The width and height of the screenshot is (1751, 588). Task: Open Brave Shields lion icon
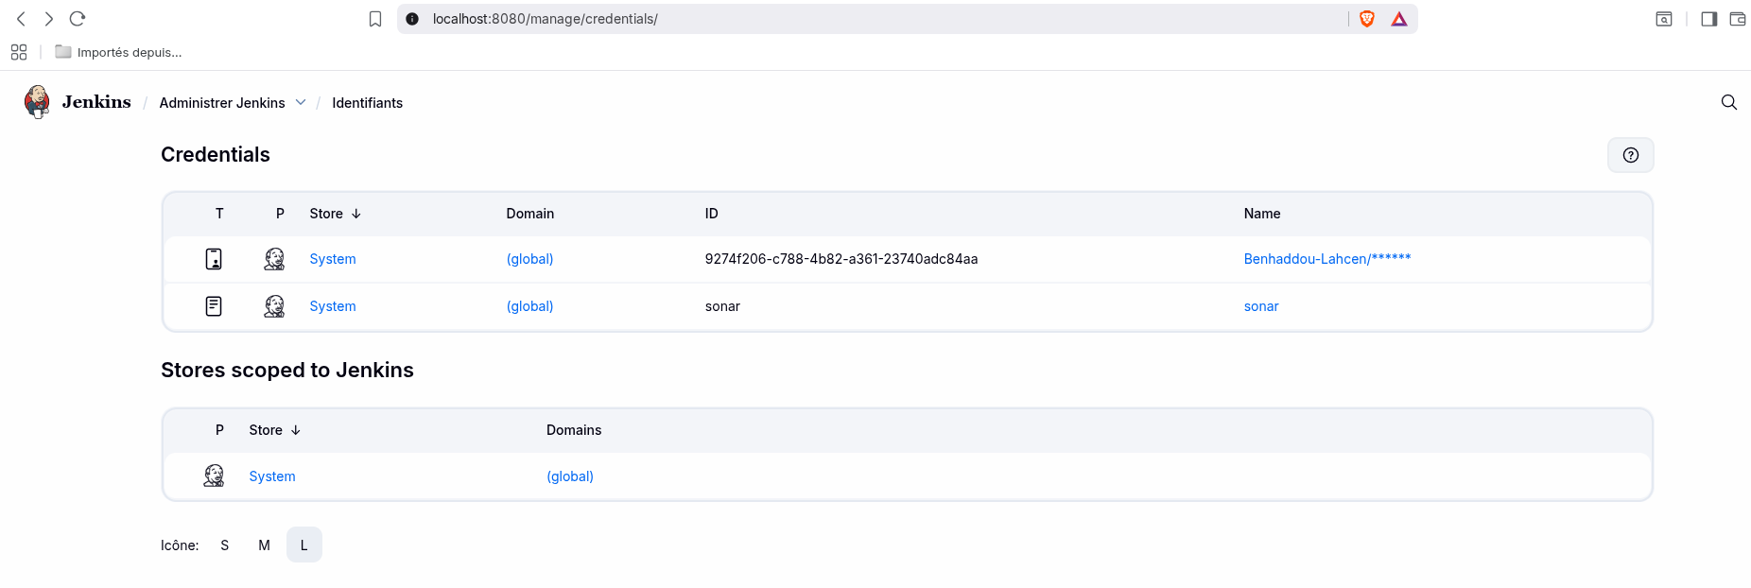pos(1367,19)
